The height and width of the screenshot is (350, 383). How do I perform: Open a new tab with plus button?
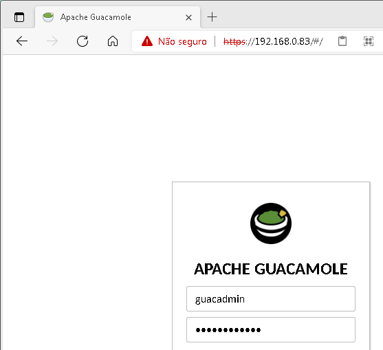coord(212,17)
